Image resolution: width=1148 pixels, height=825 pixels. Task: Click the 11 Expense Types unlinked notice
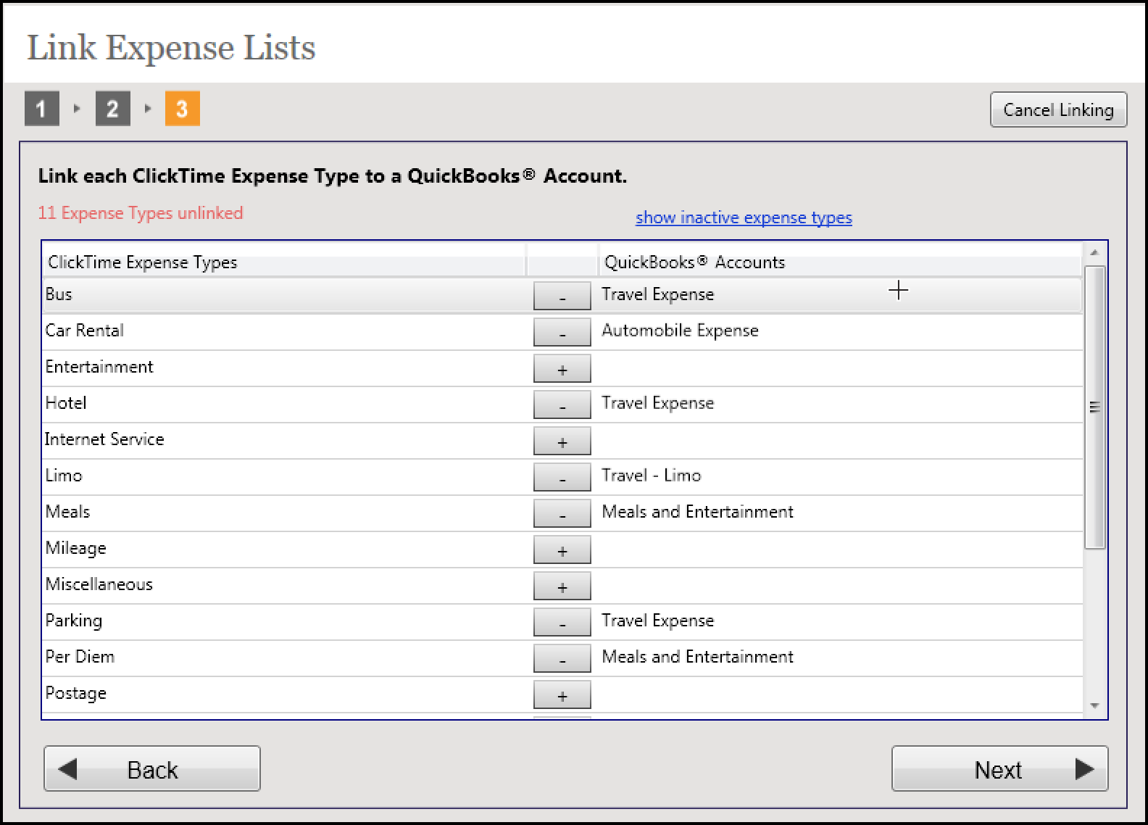[141, 213]
